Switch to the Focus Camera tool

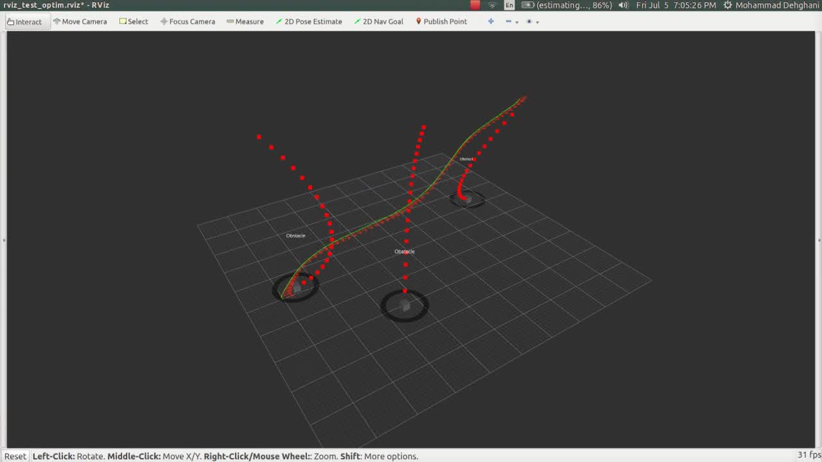point(188,21)
